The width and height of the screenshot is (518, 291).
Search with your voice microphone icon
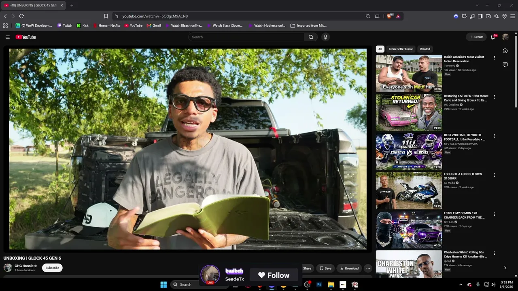(325, 37)
